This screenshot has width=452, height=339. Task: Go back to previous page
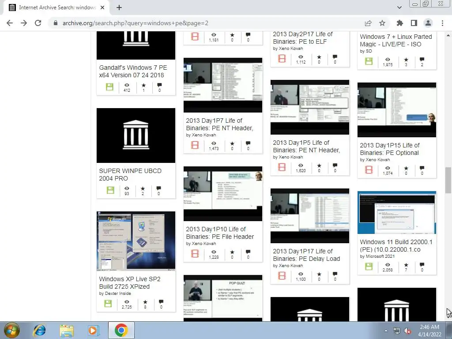tap(10, 23)
